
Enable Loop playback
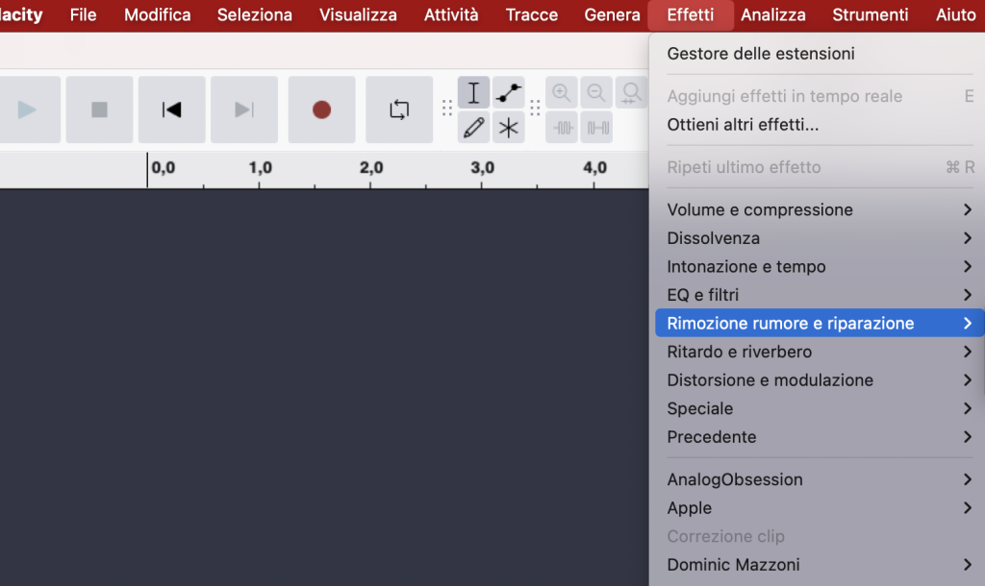399,108
